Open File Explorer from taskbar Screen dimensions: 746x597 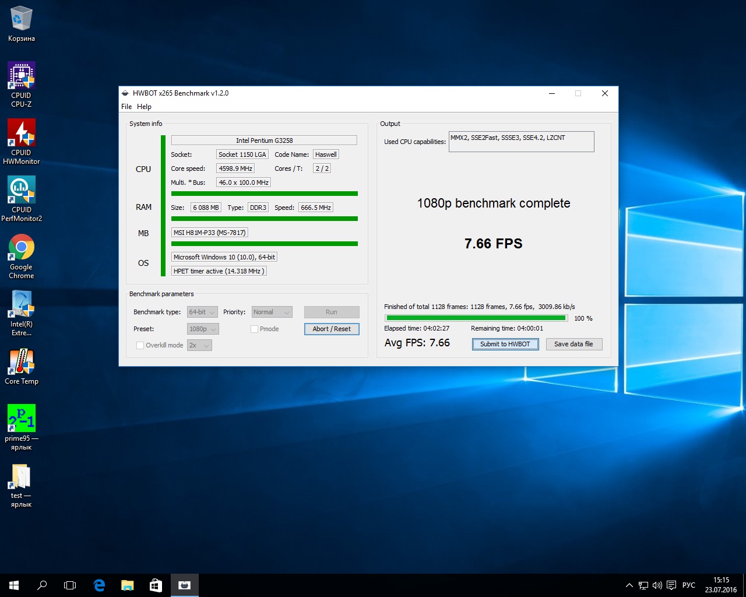pos(127,585)
